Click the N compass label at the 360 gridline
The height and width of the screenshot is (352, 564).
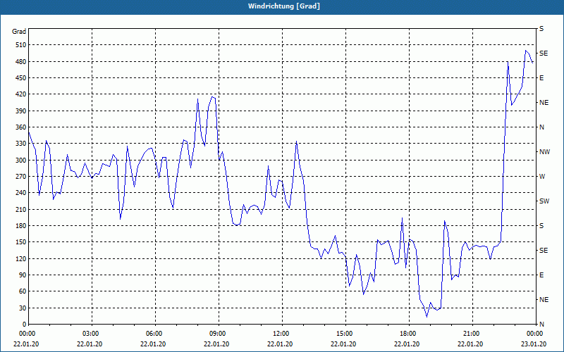[541, 127]
